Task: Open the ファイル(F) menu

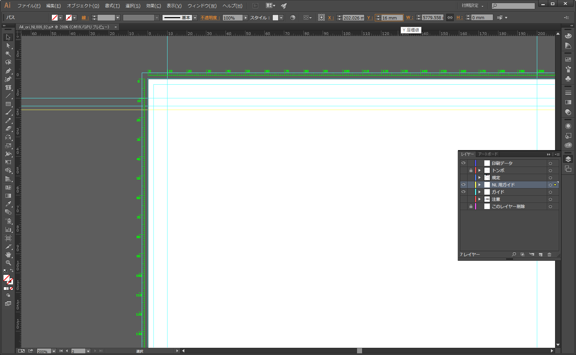Action: tap(29, 6)
